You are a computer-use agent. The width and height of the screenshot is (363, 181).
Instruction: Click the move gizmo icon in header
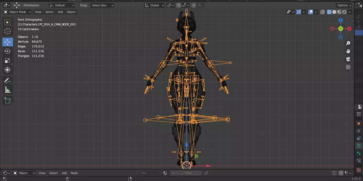pos(17,5)
